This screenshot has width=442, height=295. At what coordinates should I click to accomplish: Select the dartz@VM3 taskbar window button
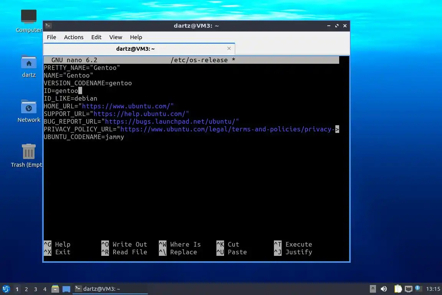110,289
